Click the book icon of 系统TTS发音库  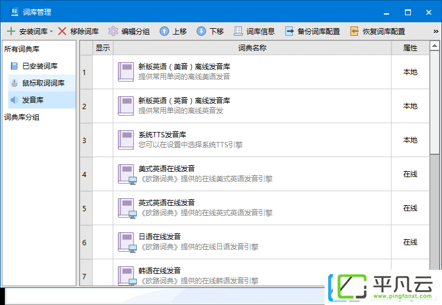pyautogui.click(x=126, y=140)
